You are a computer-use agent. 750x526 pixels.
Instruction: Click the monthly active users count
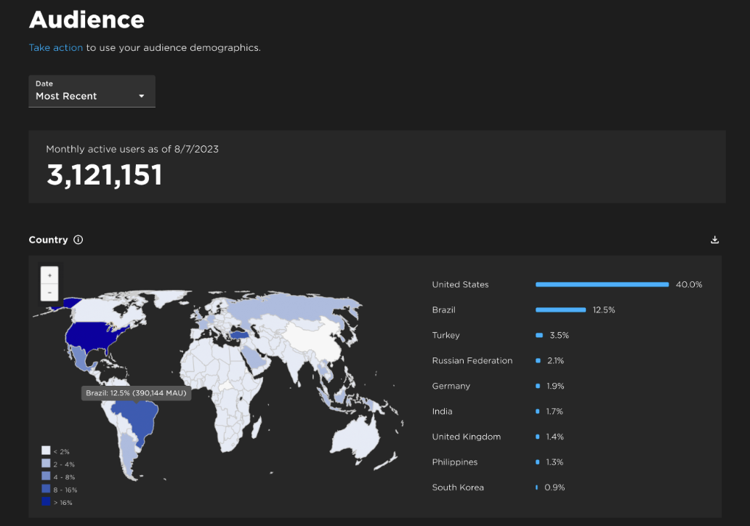tap(104, 175)
